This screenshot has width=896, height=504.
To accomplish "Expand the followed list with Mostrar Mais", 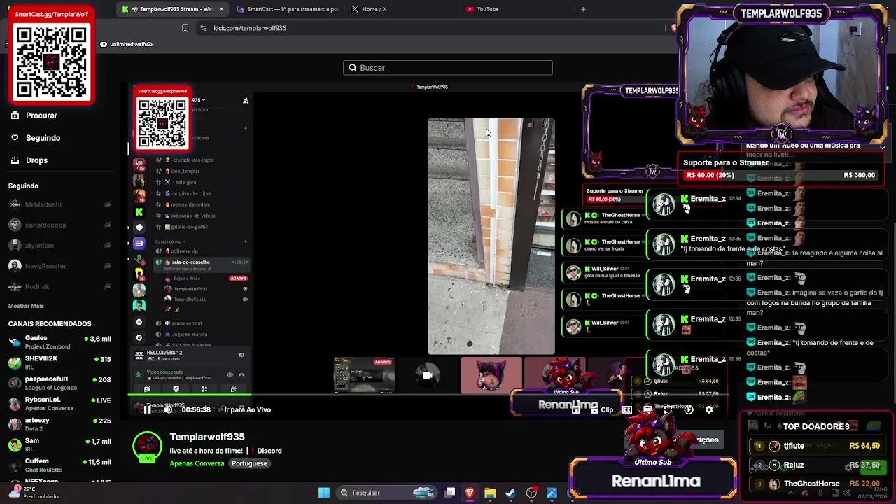I will point(26,306).
